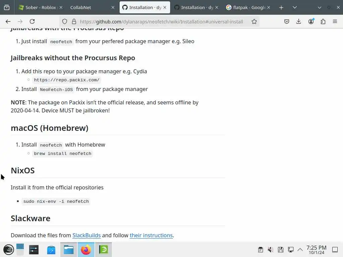Reload the current page

tap(32, 21)
